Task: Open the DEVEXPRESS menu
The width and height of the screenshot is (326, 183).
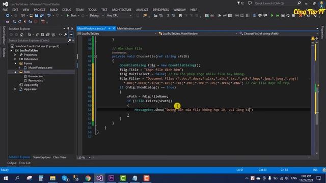Action: pyautogui.click(x=161, y=10)
